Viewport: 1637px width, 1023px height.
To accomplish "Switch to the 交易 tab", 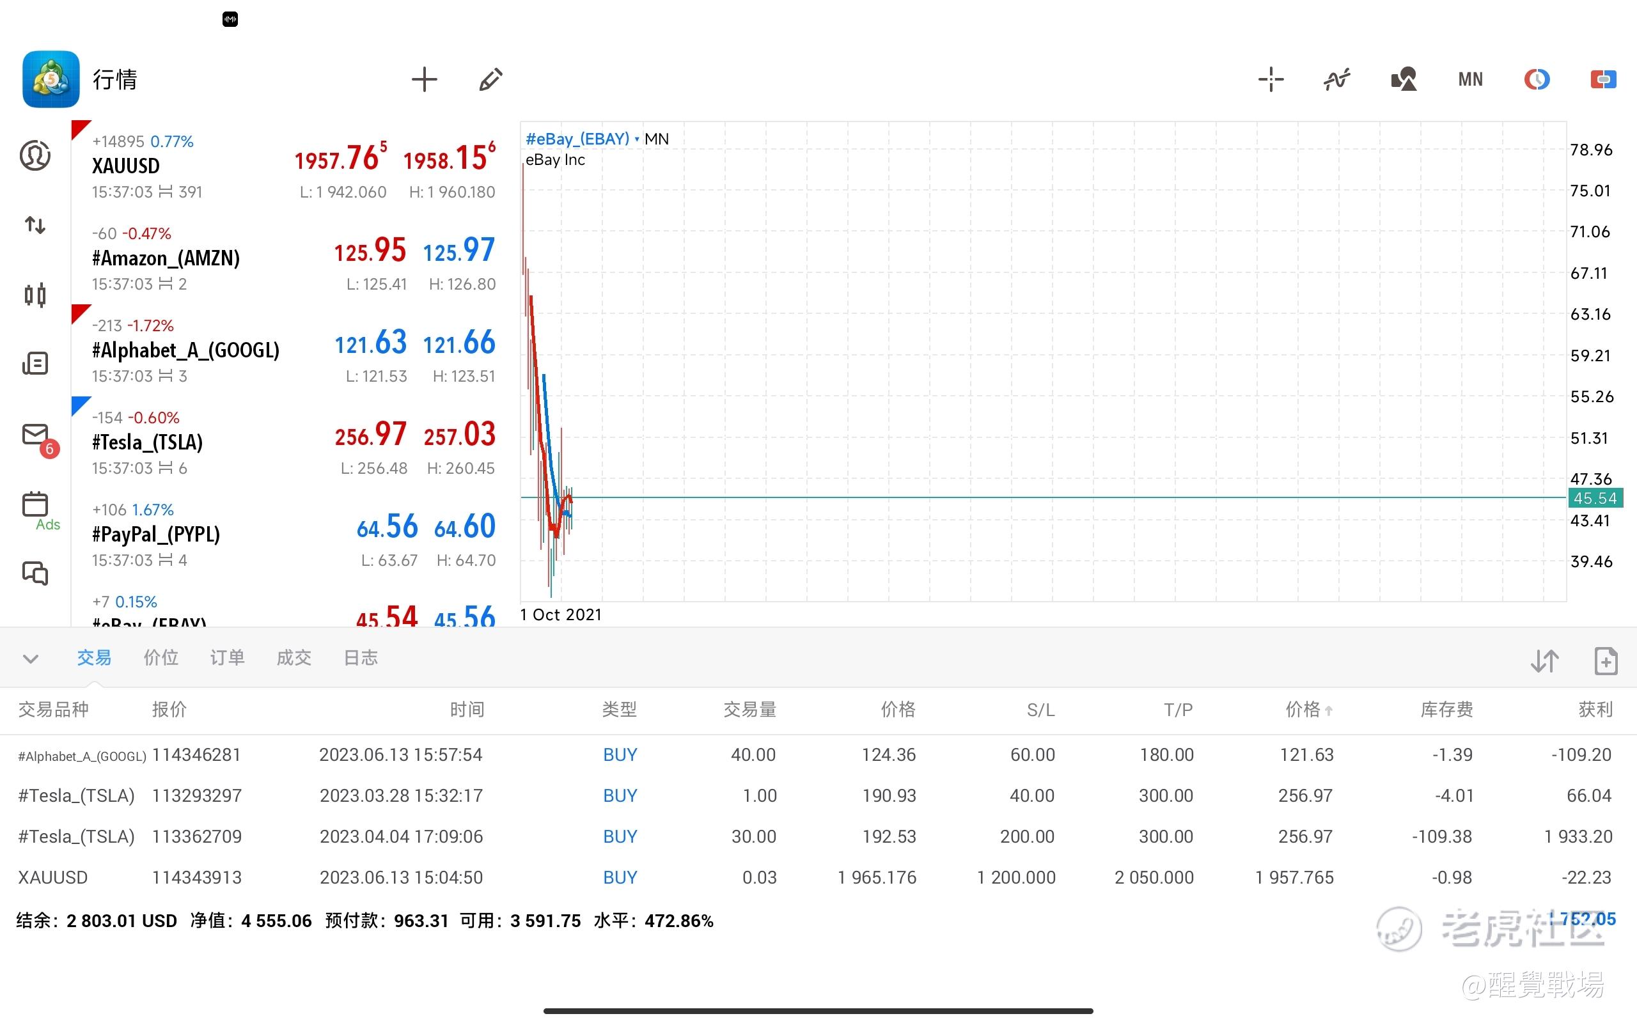I will click(x=94, y=658).
